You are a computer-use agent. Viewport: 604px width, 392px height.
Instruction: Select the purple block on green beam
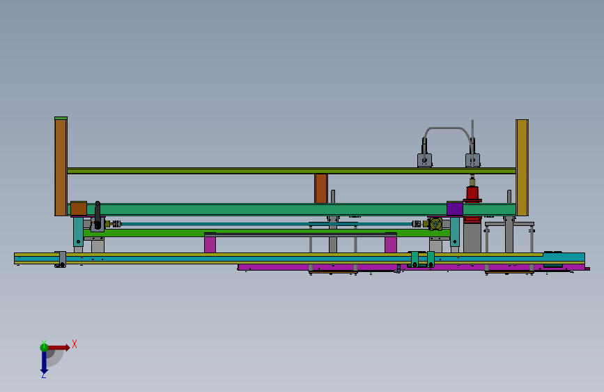454,209
